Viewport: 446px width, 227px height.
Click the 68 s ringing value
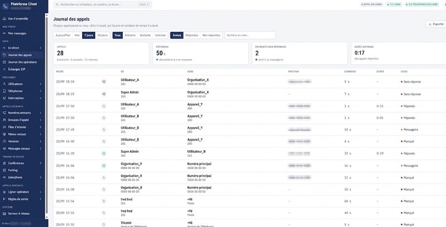pyautogui.click(x=347, y=201)
